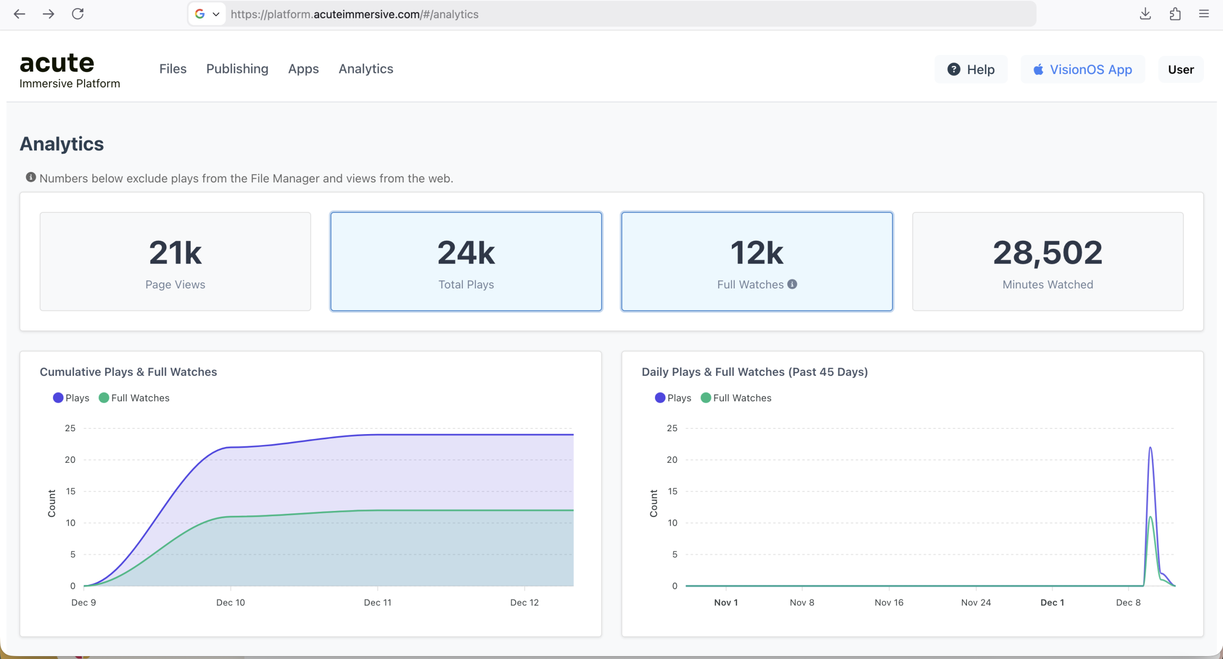1223x659 pixels.
Task: Open the VisionOS App link
Action: tap(1083, 70)
